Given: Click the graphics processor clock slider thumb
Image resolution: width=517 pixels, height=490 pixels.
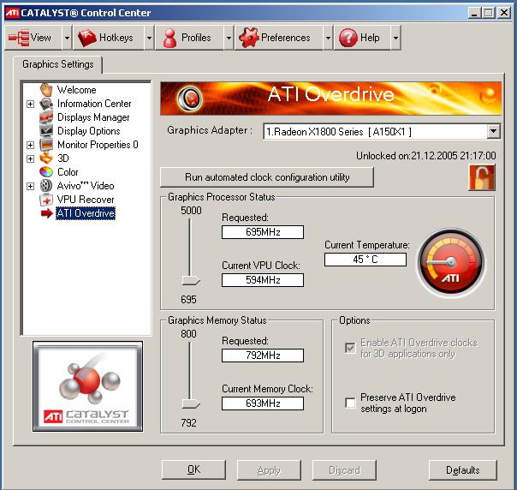Looking at the screenshot, I should coord(191,281).
